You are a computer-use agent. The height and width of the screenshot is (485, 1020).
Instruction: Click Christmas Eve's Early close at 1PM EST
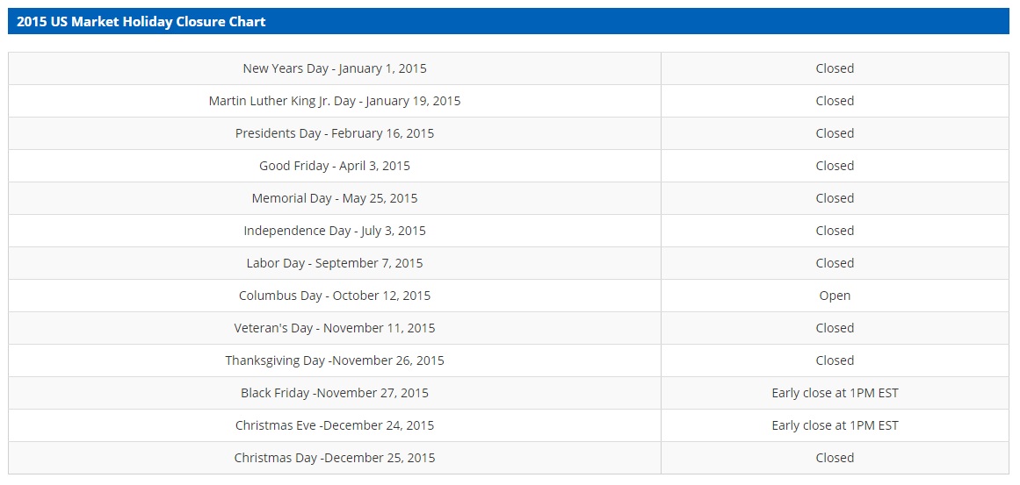pos(835,425)
